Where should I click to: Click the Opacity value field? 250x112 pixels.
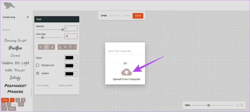71,28
